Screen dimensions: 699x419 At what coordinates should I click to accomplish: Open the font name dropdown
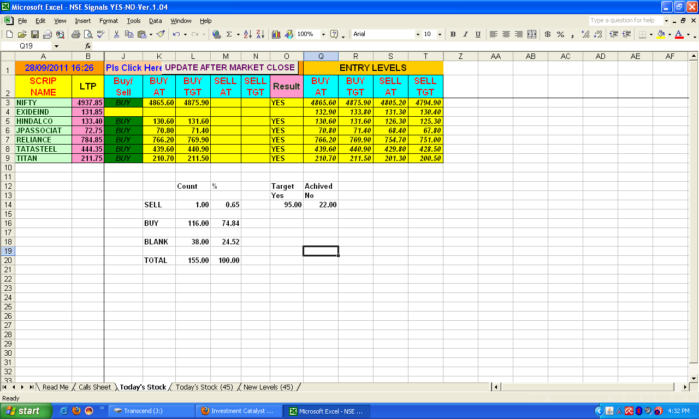coord(418,34)
